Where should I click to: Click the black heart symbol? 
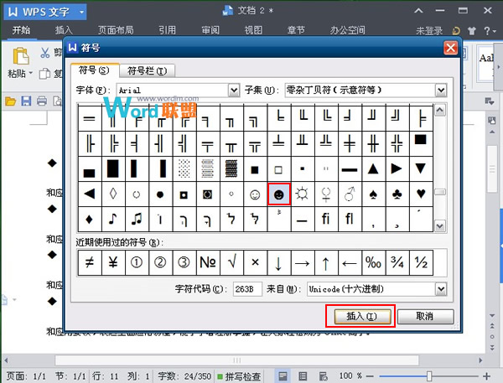[421, 194]
